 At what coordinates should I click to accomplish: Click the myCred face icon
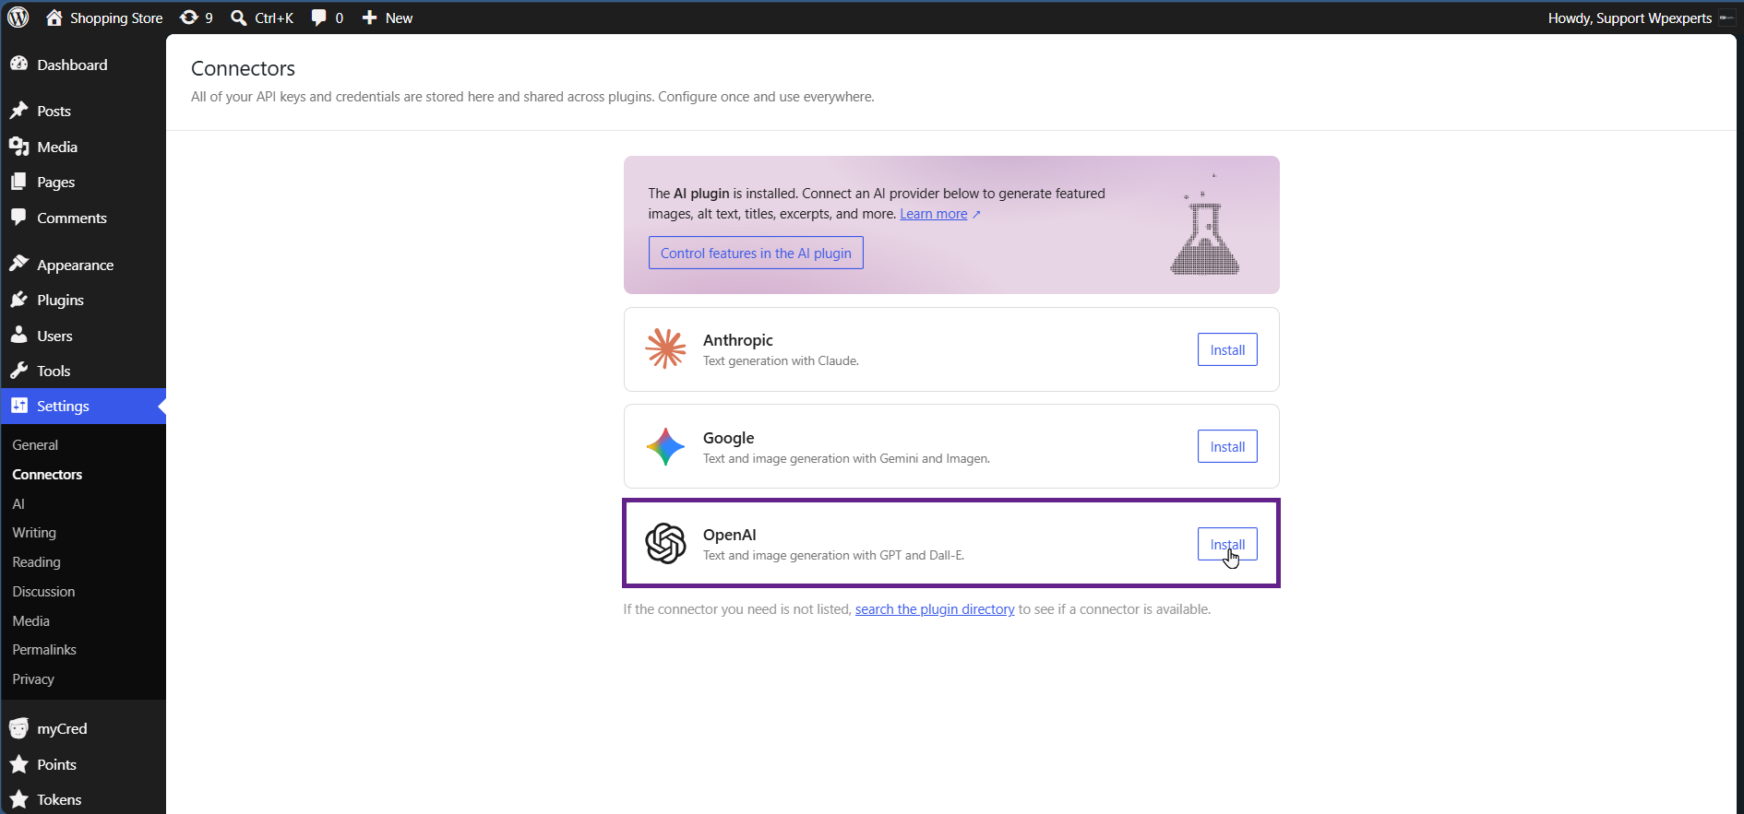coord(18,728)
